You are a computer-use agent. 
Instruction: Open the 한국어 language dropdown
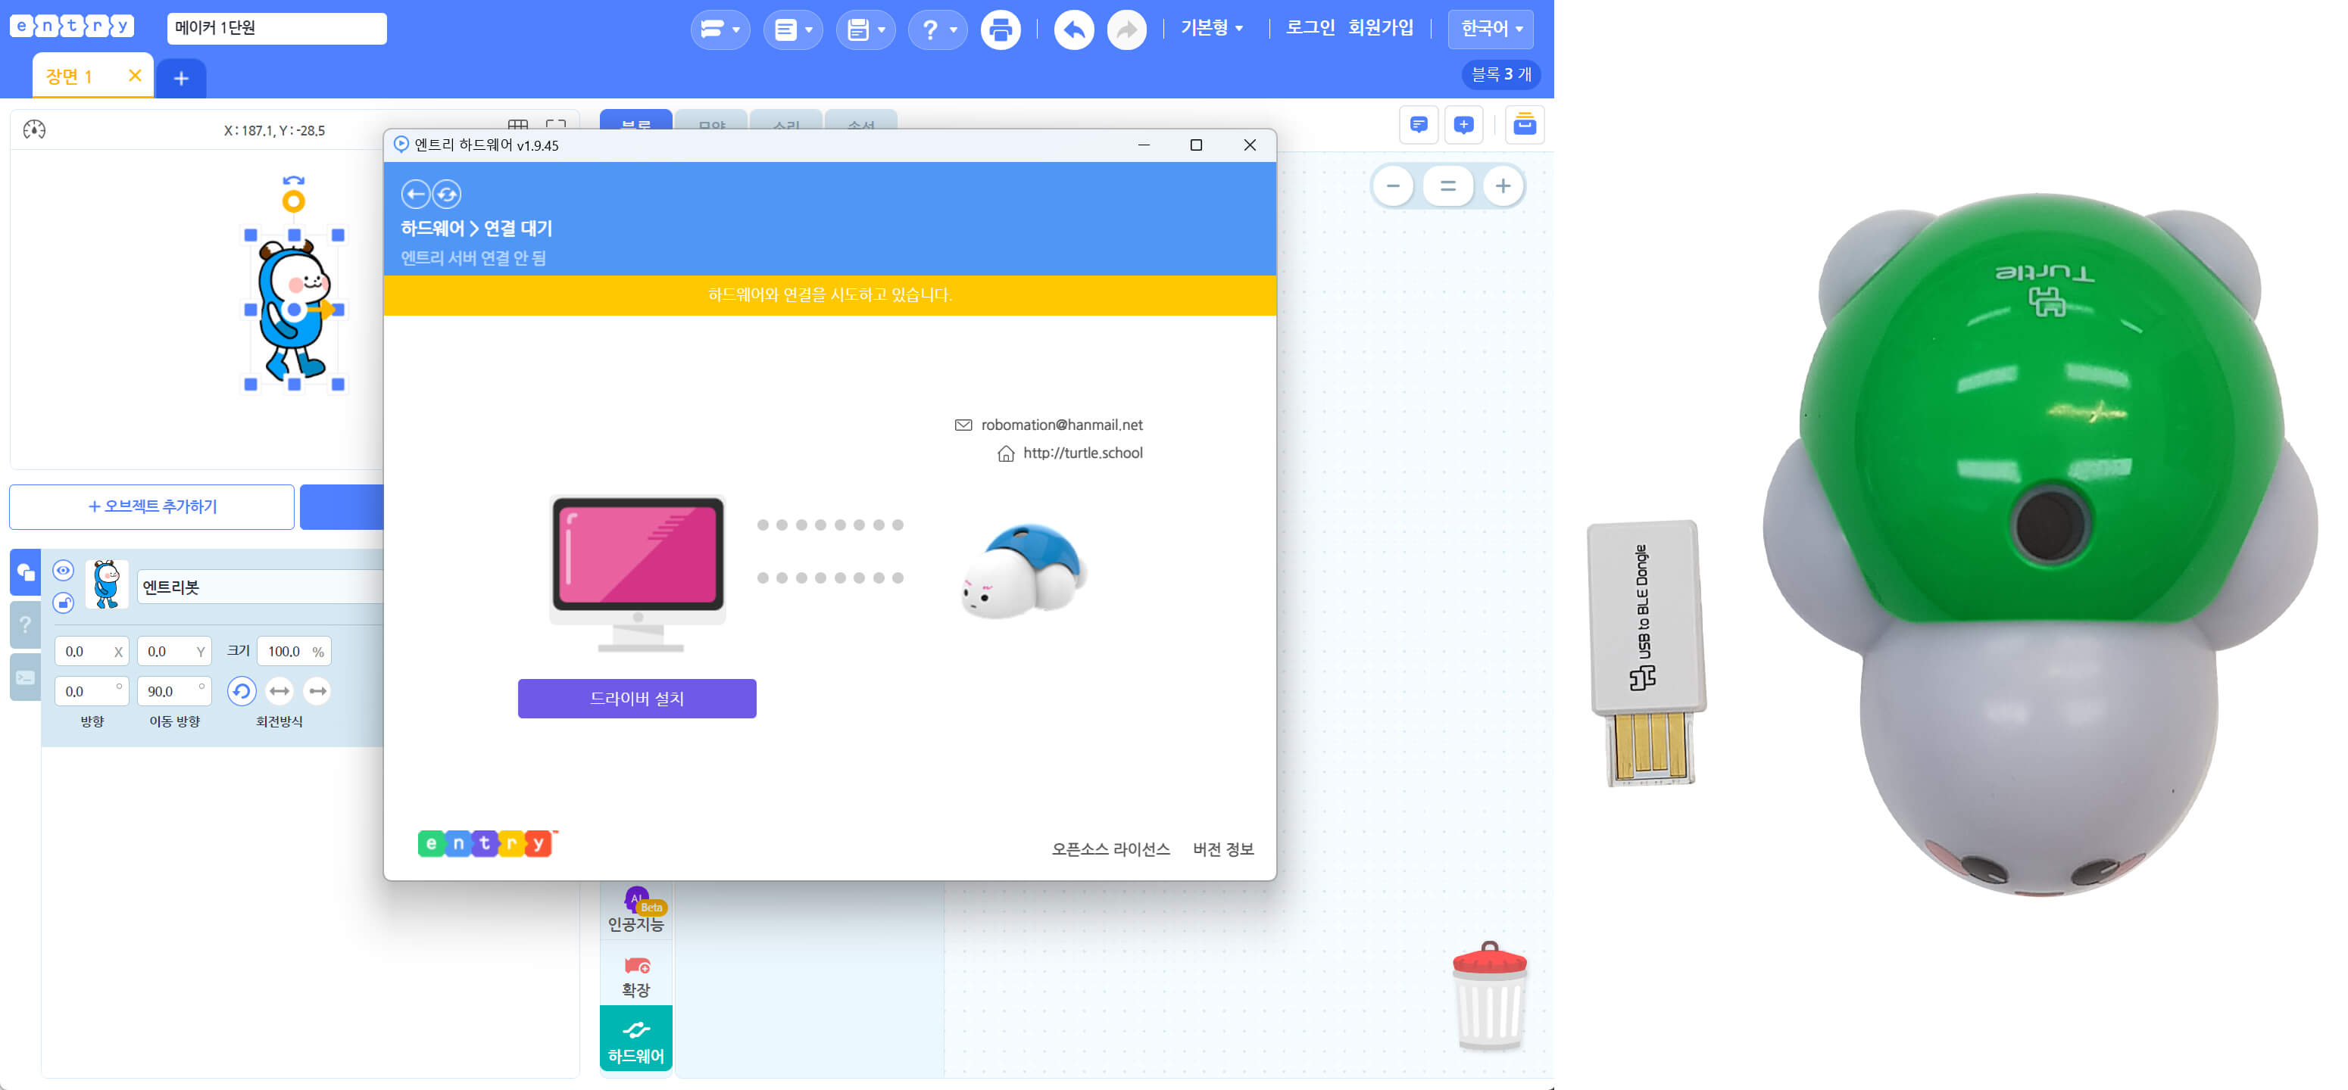click(x=1491, y=28)
